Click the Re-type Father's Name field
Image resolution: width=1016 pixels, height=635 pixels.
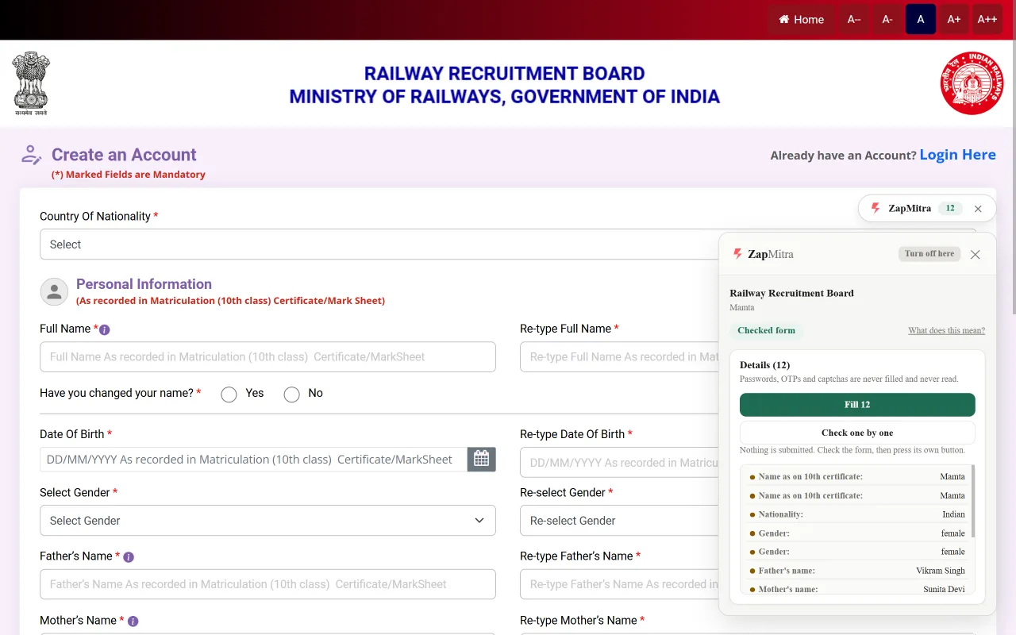(619, 584)
